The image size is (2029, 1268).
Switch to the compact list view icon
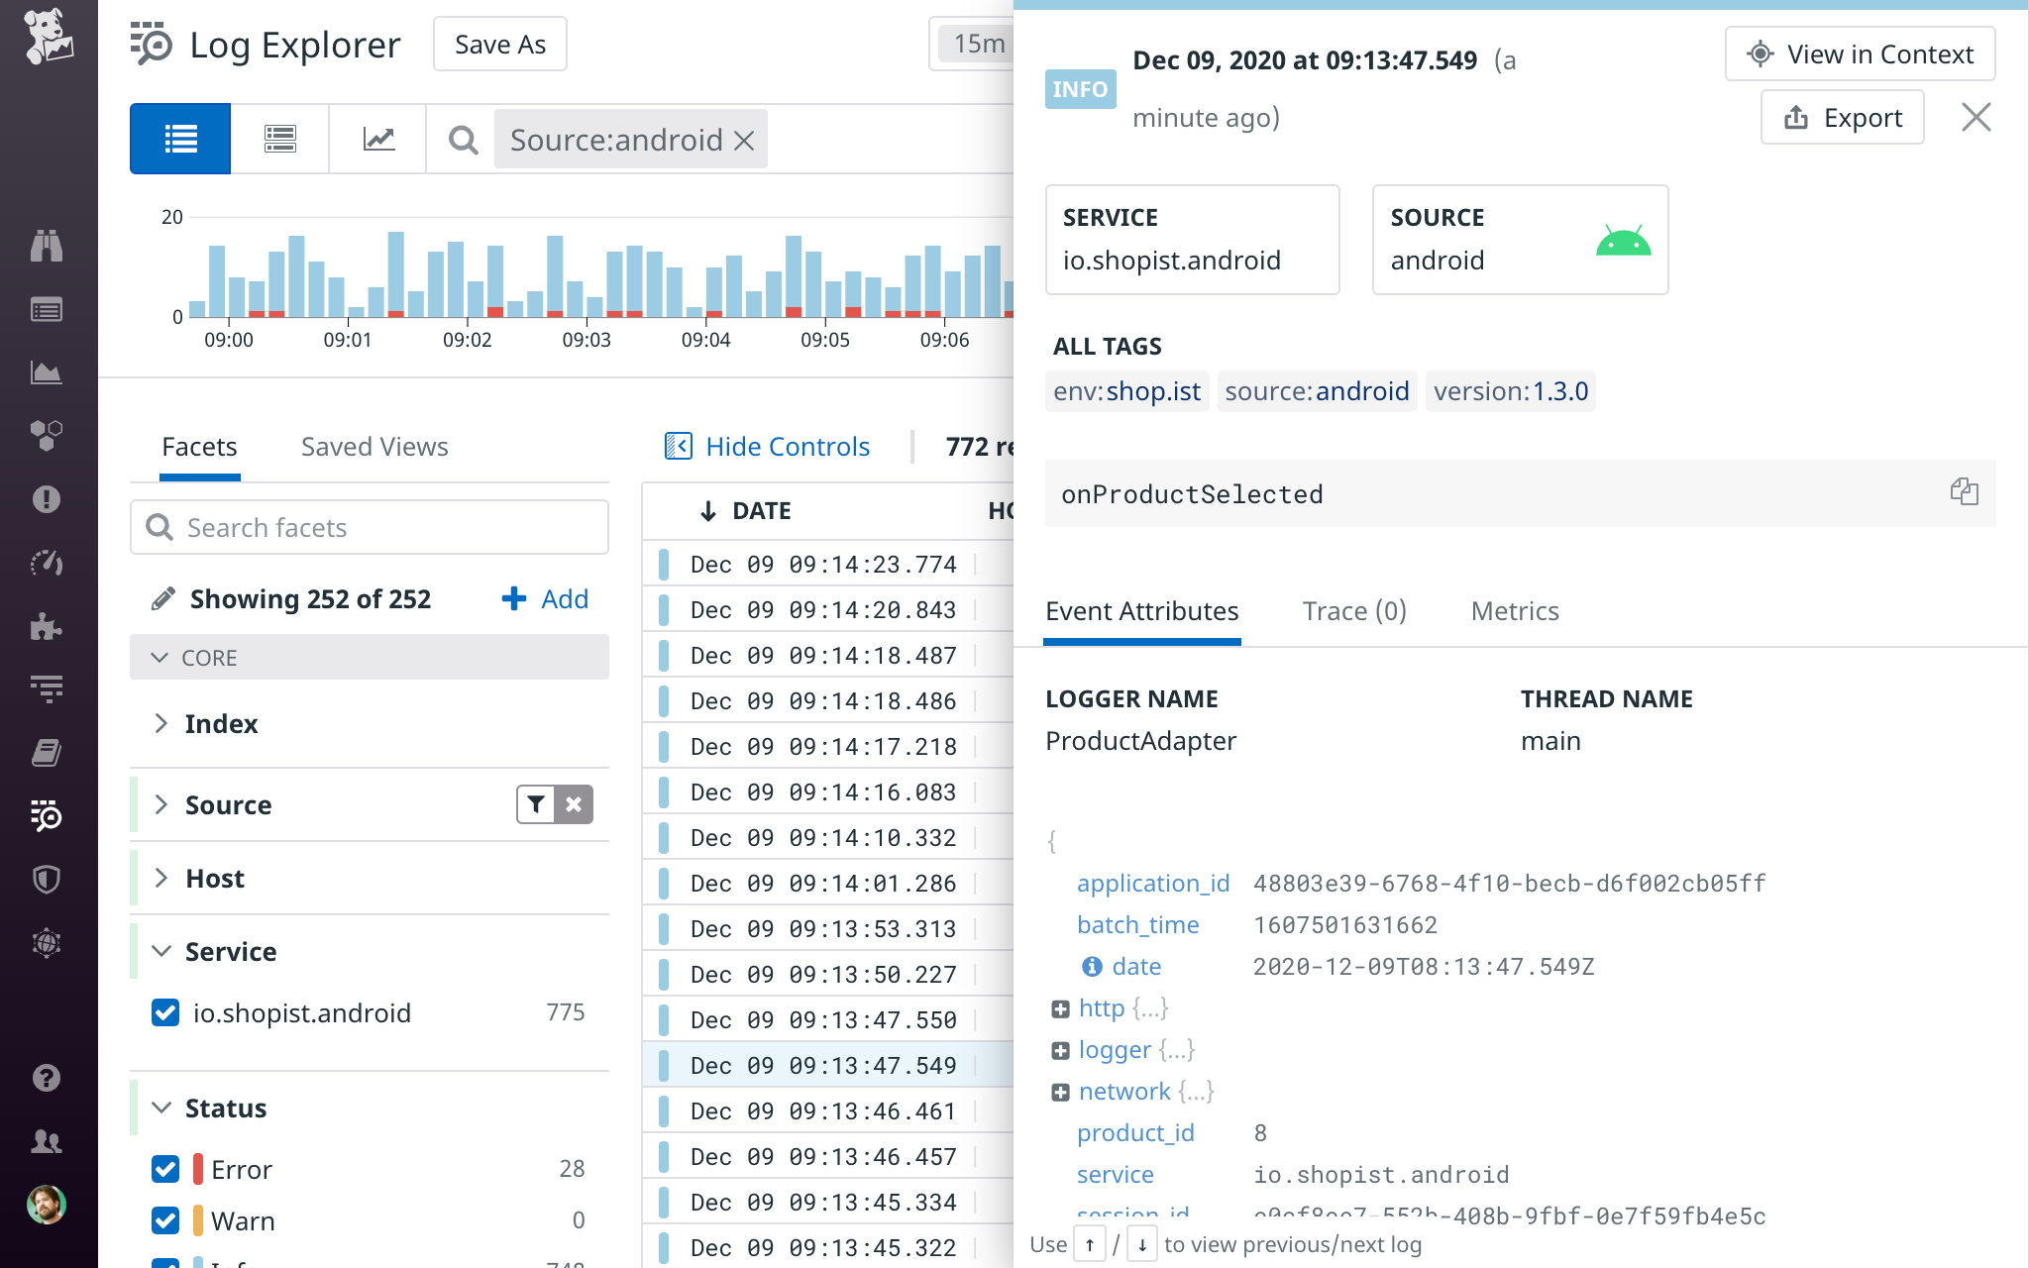(280, 139)
